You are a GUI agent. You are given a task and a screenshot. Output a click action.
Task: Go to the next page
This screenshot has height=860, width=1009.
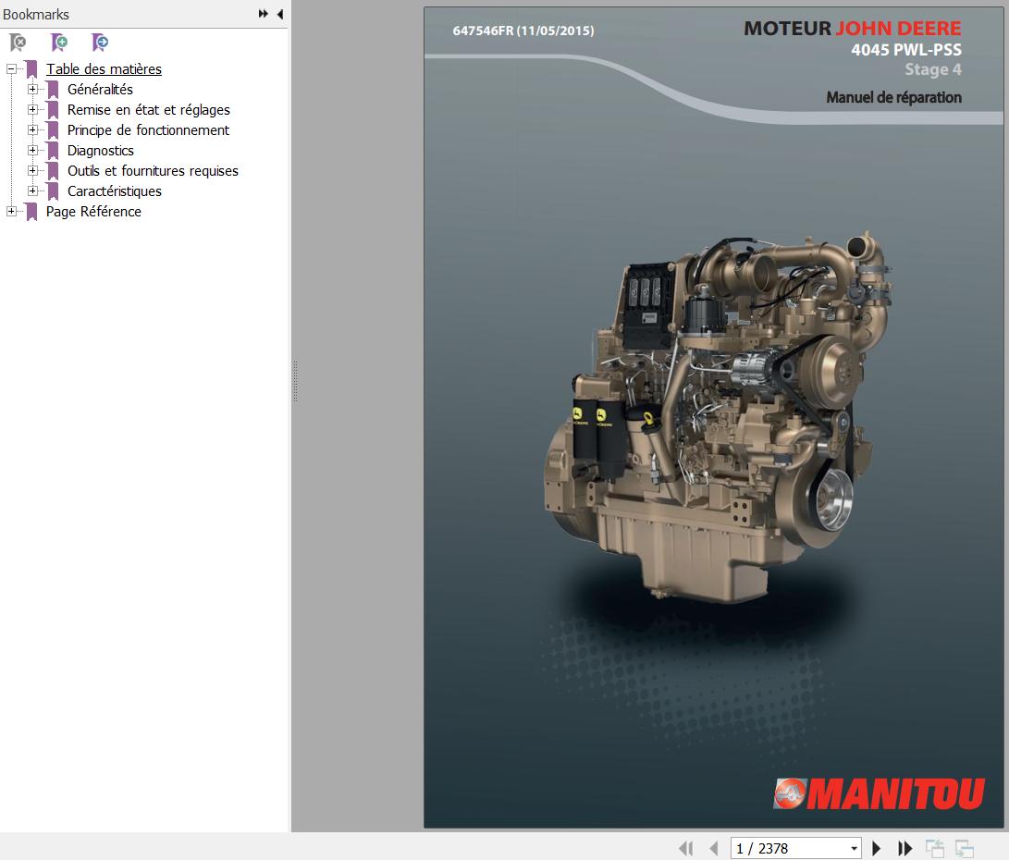pos(876,848)
